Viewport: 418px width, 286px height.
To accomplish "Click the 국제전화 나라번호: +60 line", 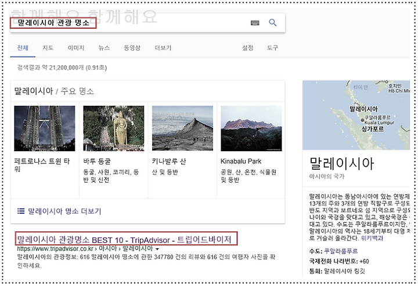I will [339, 261].
